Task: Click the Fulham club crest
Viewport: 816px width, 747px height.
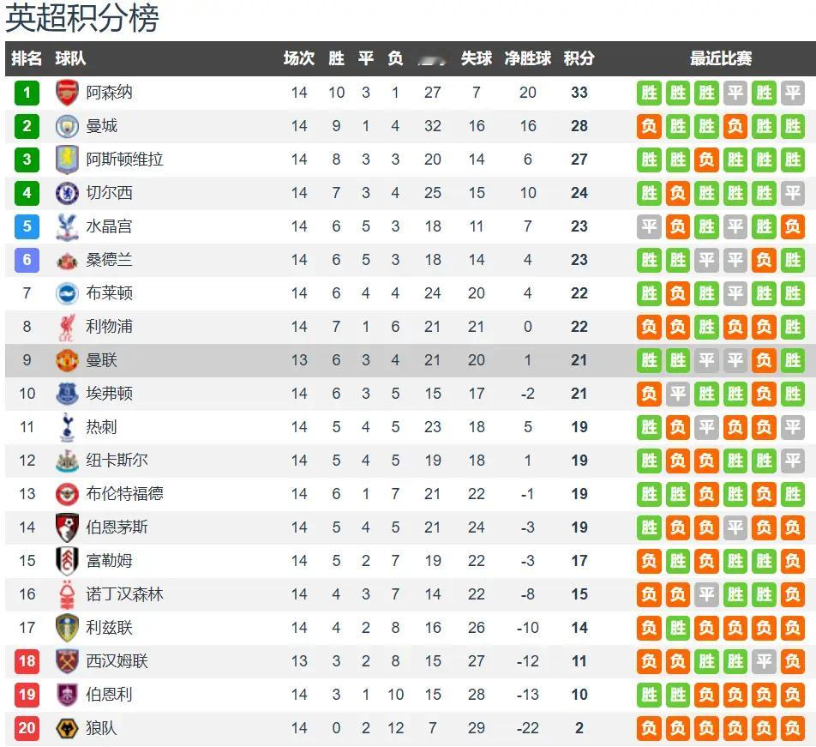Action: coord(67,561)
